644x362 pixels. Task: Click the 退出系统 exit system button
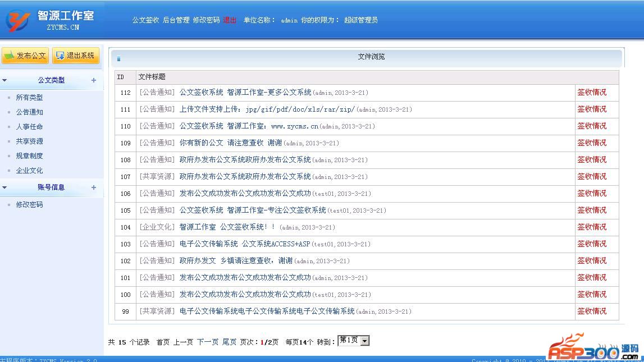coord(76,56)
